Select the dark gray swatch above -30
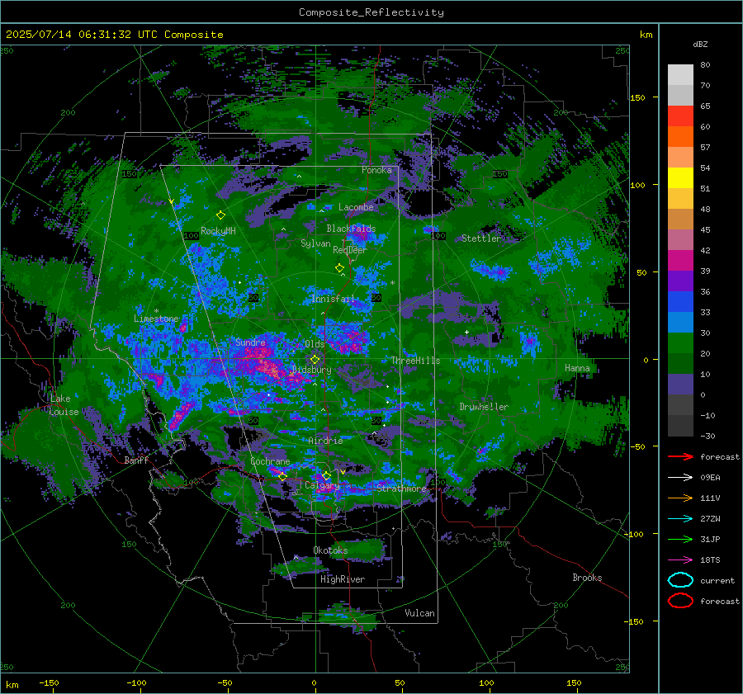Viewport: 743px width, 694px height. pyautogui.click(x=680, y=426)
